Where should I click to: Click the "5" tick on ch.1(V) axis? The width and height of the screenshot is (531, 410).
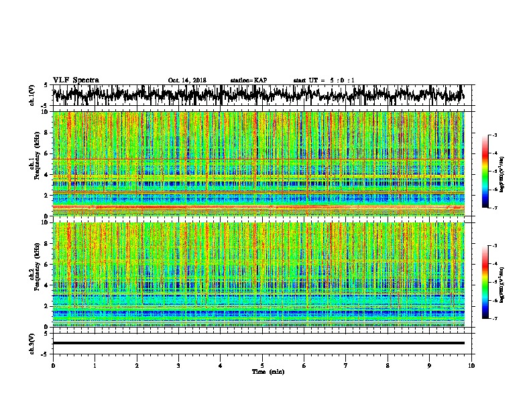(x=46, y=85)
